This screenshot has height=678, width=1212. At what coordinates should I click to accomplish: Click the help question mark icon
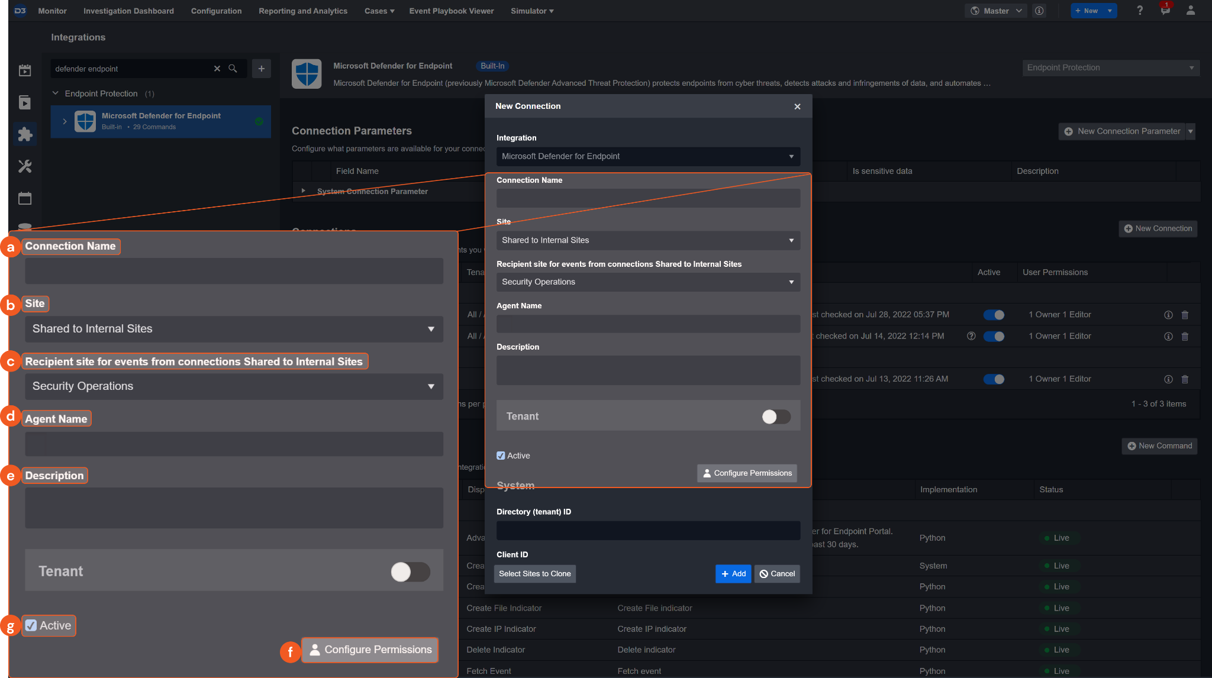[x=1139, y=11]
